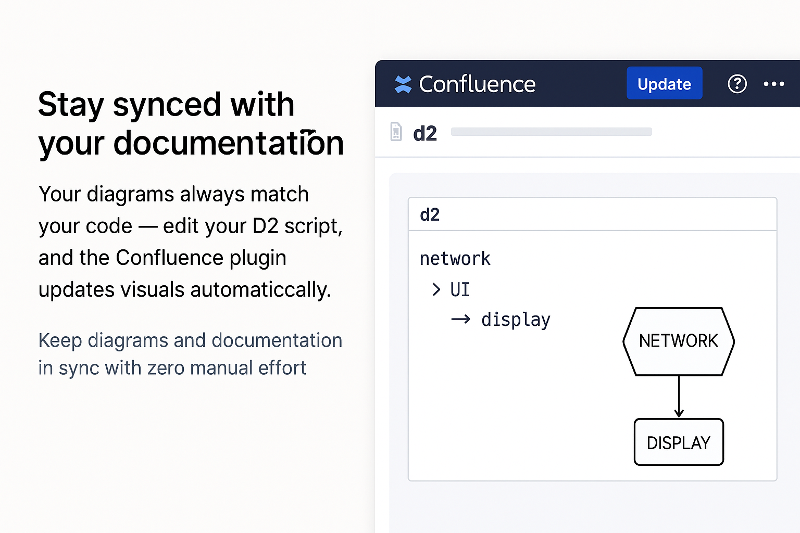Select the d2 page title

coord(425,134)
